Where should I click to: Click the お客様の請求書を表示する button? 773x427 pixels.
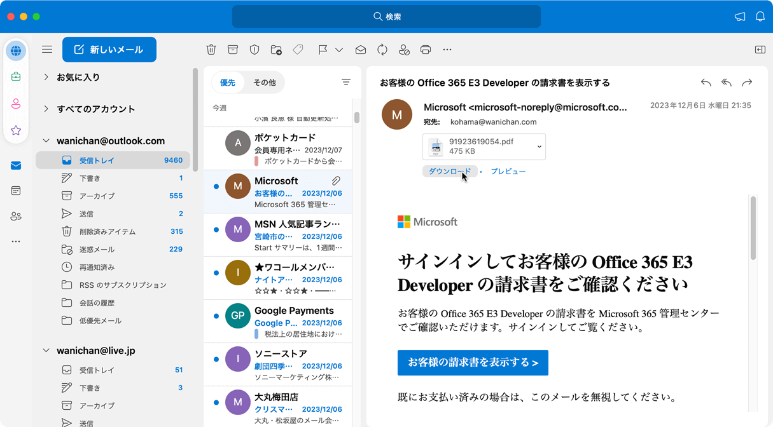[473, 363]
